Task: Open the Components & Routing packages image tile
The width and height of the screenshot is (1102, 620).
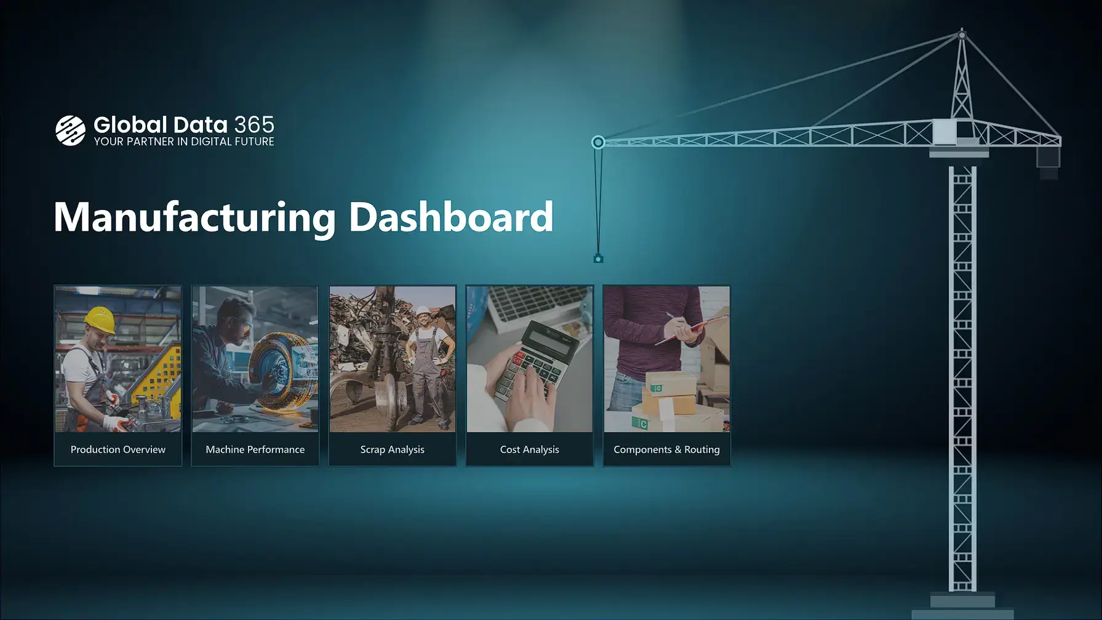Action: coord(667,359)
